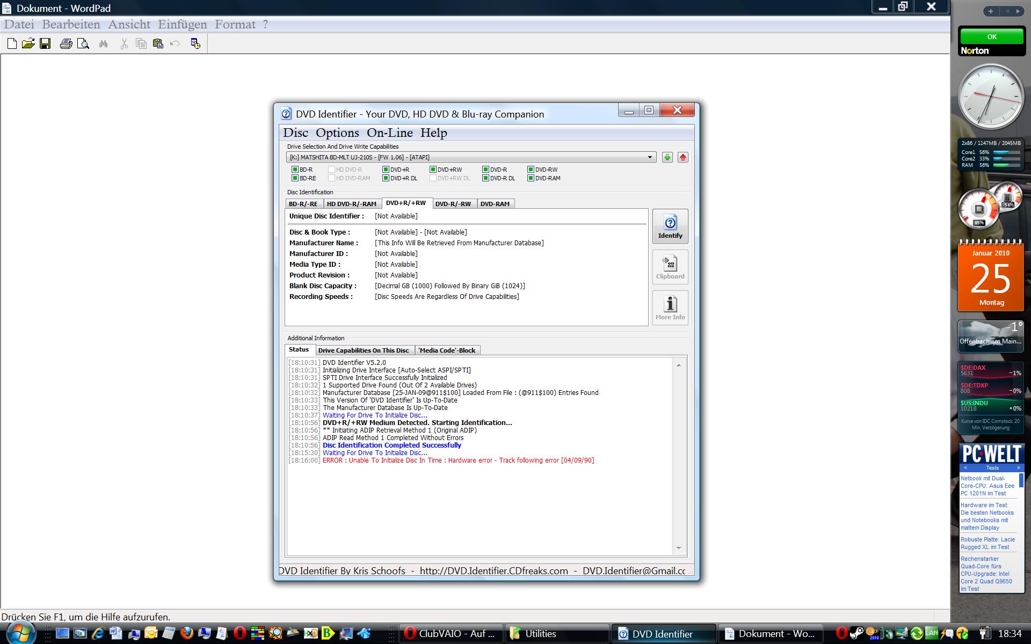Toggle the DVD-RAM capability checkbox
Image resolution: width=1031 pixels, height=644 pixels.
[x=531, y=178]
